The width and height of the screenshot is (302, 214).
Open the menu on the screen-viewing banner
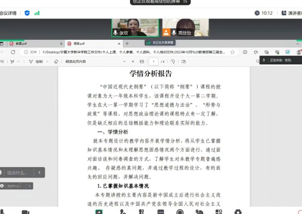185,2
